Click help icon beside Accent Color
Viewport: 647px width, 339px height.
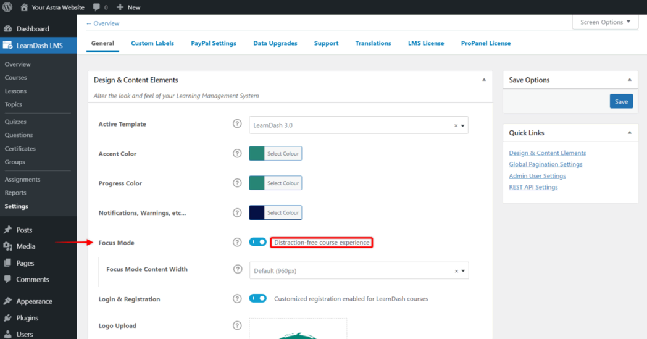(237, 154)
